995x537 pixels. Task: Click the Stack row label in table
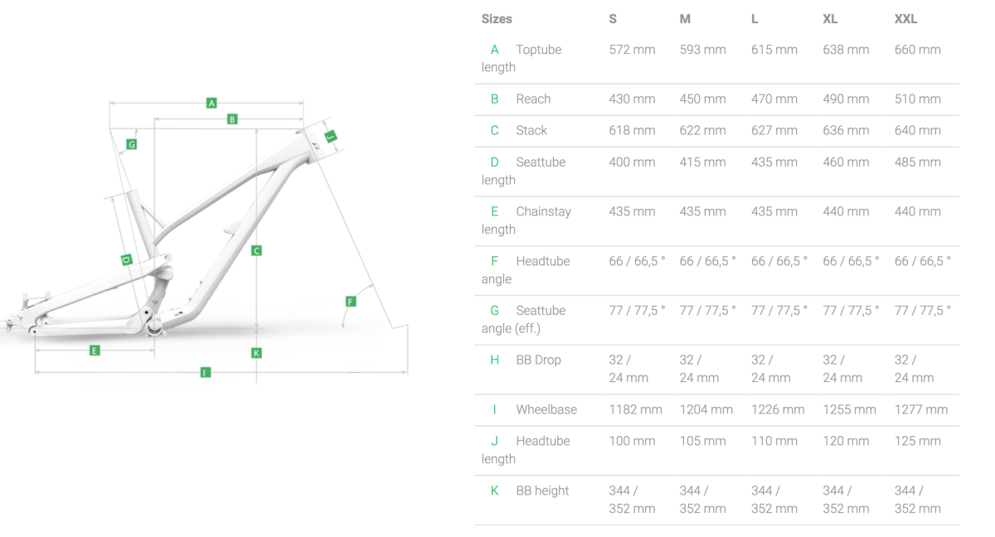point(531,130)
